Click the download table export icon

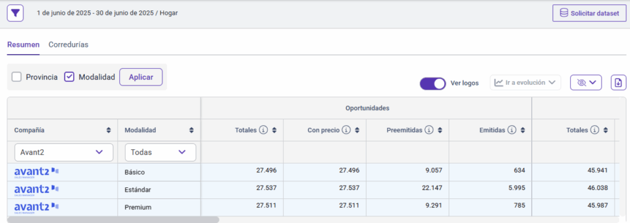618,82
